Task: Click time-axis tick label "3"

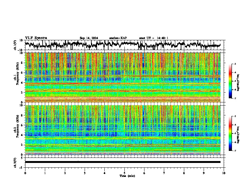Action: [x=85, y=173]
